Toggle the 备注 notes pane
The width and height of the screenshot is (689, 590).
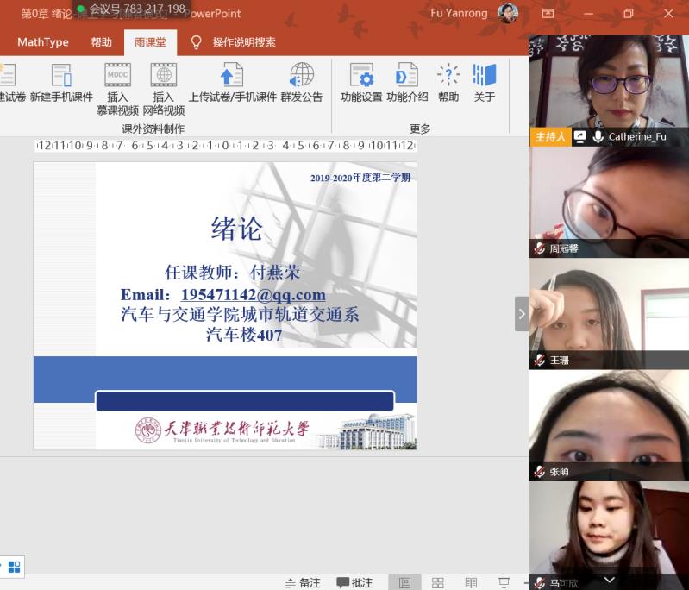pos(303,583)
